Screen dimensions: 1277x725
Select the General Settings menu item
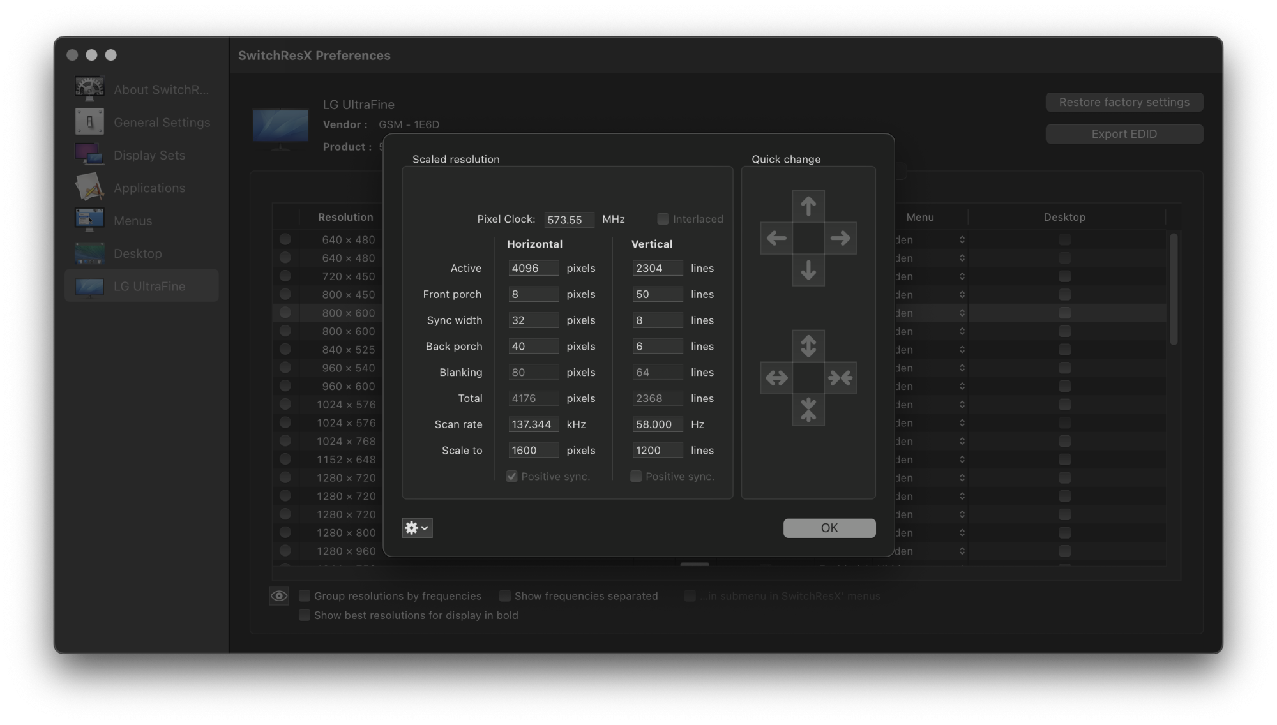tap(143, 122)
